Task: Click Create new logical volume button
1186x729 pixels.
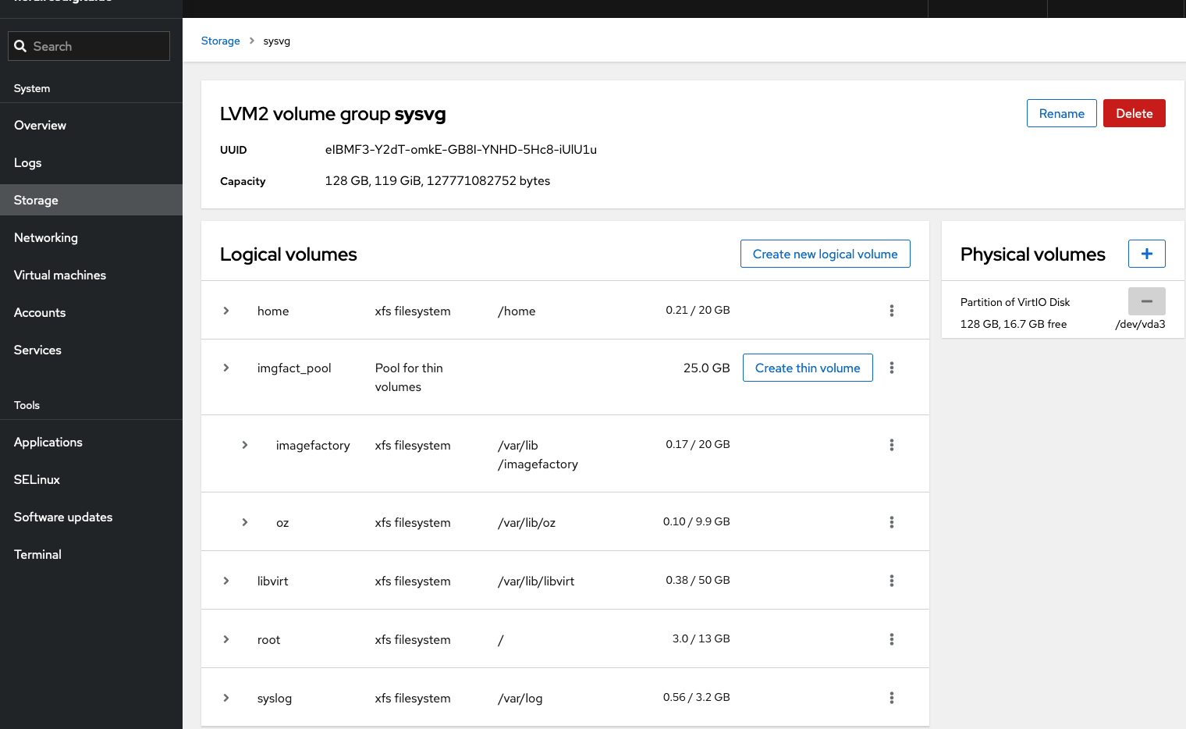Action: [x=825, y=254]
